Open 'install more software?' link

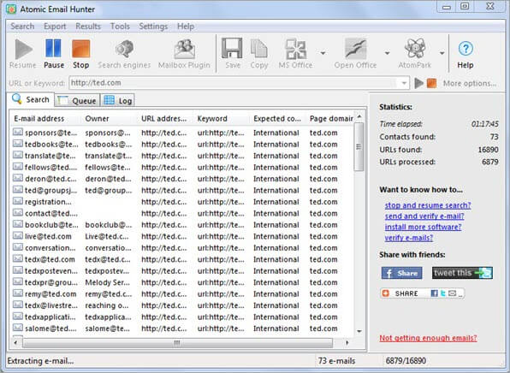(x=423, y=227)
